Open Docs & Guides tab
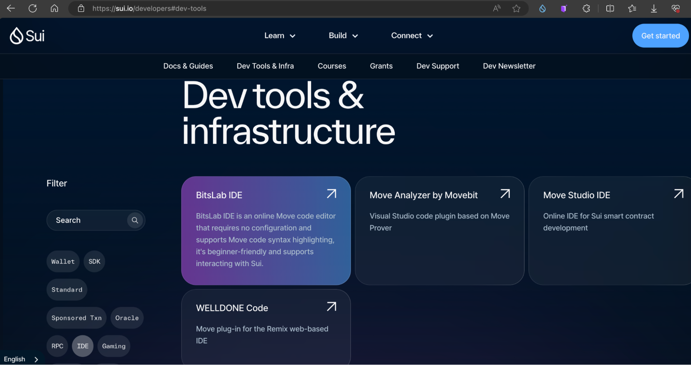The height and width of the screenshot is (365, 691). [x=188, y=66]
